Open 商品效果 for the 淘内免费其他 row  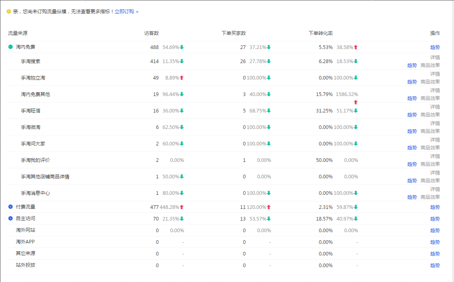430,98
